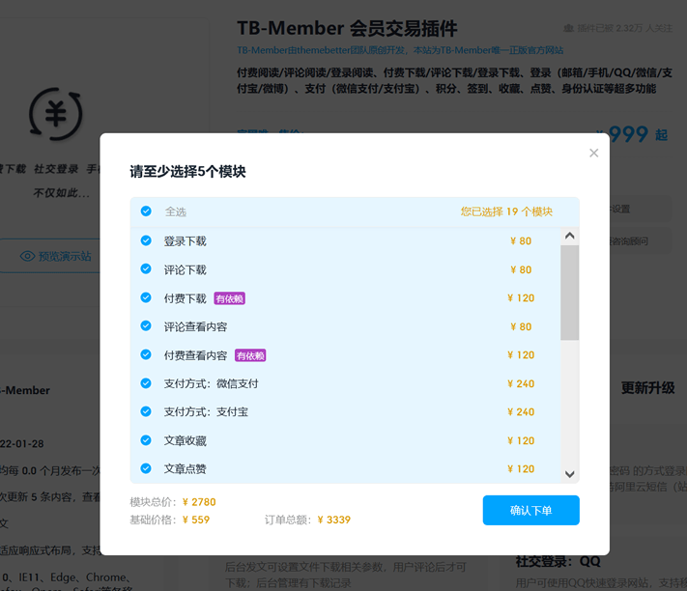Close the module selection dialog
Viewport: 687px width, 591px height.
pyautogui.click(x=593, y=153)
